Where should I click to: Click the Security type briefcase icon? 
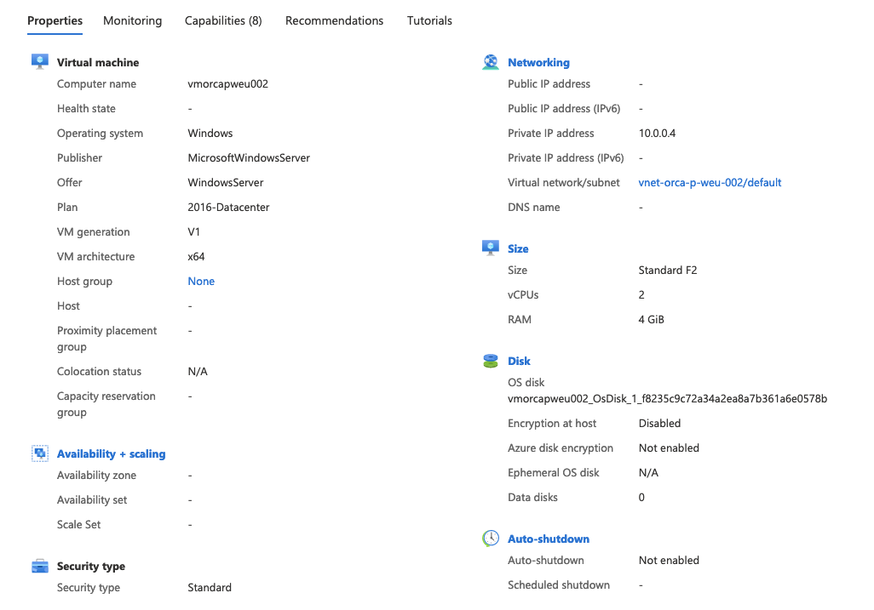coord(39,566)
